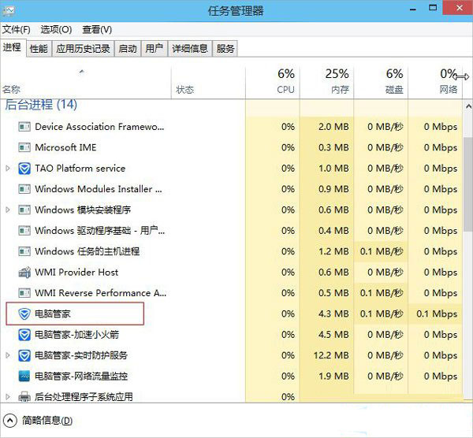Maximize the Task Manager window
The height and width of the screenshot is (438, 473).
[433, 8]
